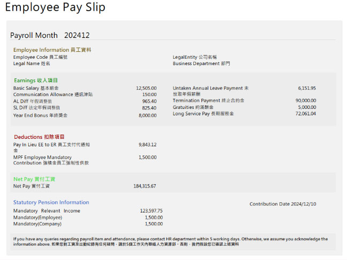This screenshot has width=347, height=260.
Task: Select Mandatory(Employee) amount 1,500.00
Action: pos(154,217)
